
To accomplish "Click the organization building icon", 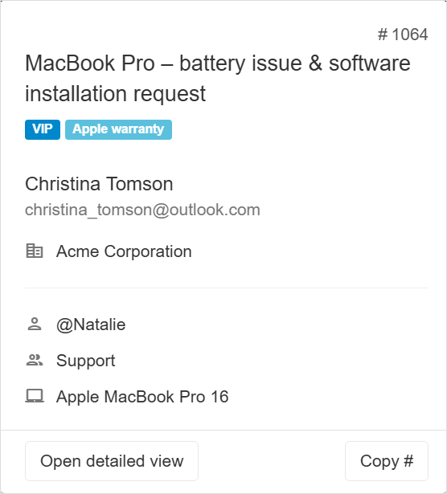I will tap(35, 251).
